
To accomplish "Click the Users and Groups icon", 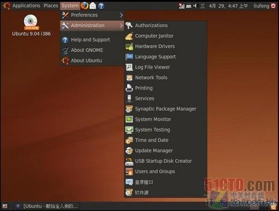I will pyautogui.click(x=129, y=172).
